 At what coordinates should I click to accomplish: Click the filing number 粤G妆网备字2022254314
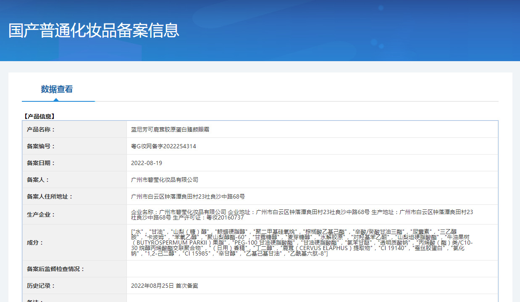click(163, 146)
